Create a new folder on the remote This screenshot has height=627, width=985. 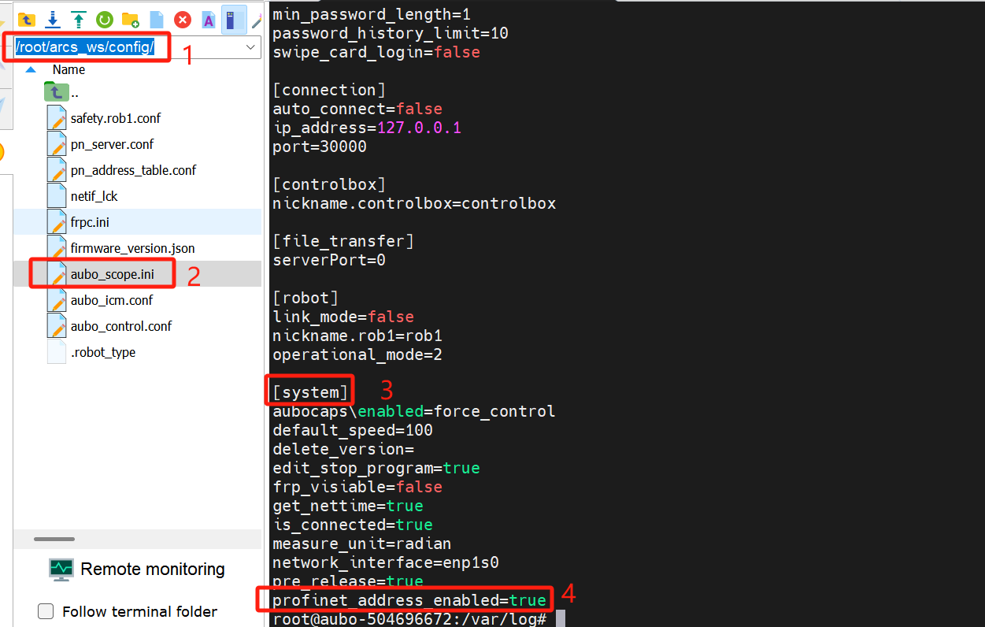(131, 19)
